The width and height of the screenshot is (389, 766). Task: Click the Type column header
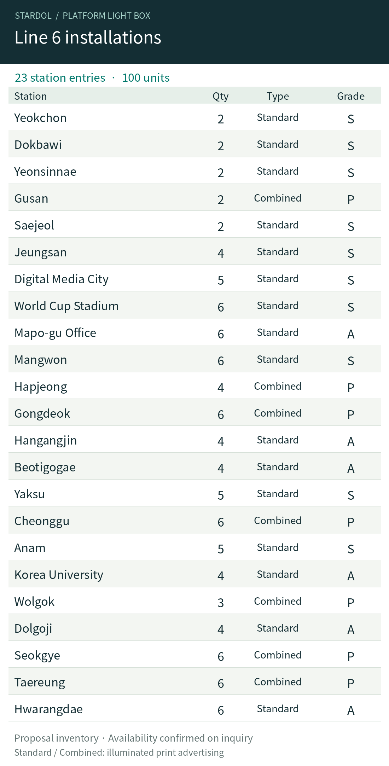point(278,96)
